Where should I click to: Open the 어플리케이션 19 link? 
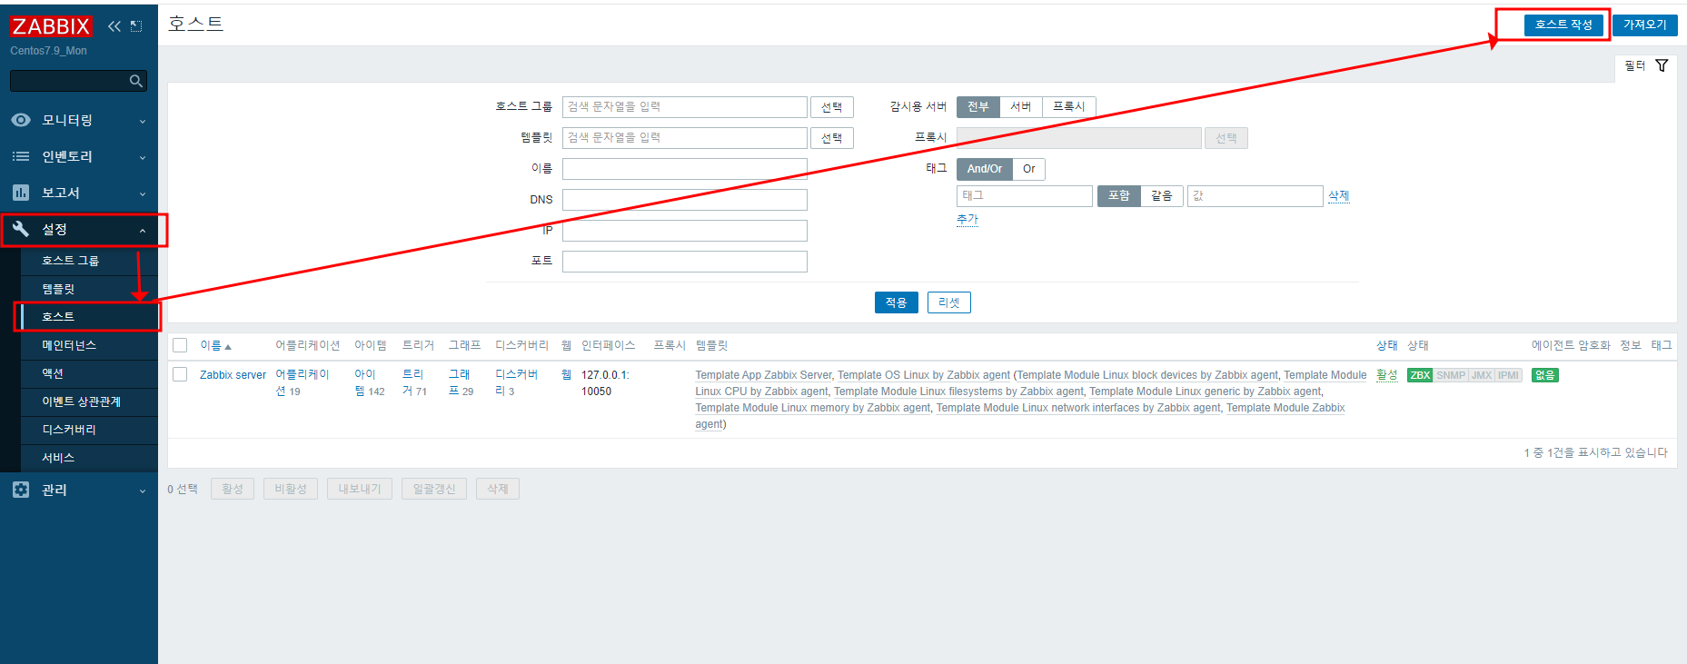point(303,382)
